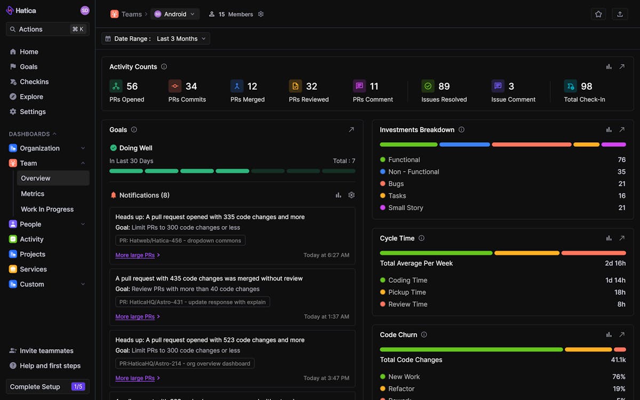Open the Activity Counts chart view icon

coord(609,66)
